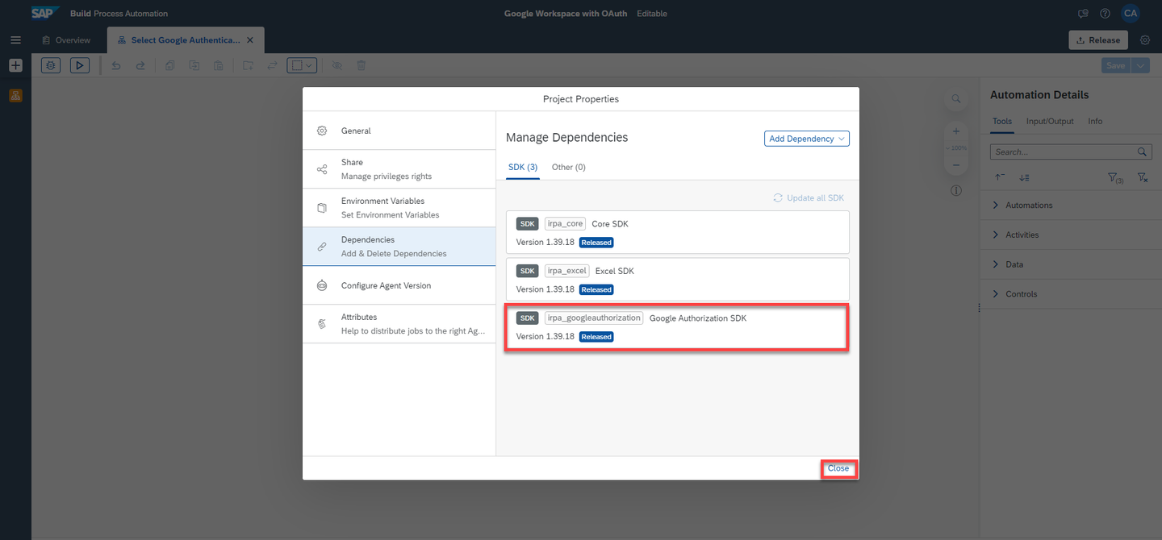This screenshot has width=1162, height=540.
Task: Start the debug bug icon
Action: (x=51, y=65)
